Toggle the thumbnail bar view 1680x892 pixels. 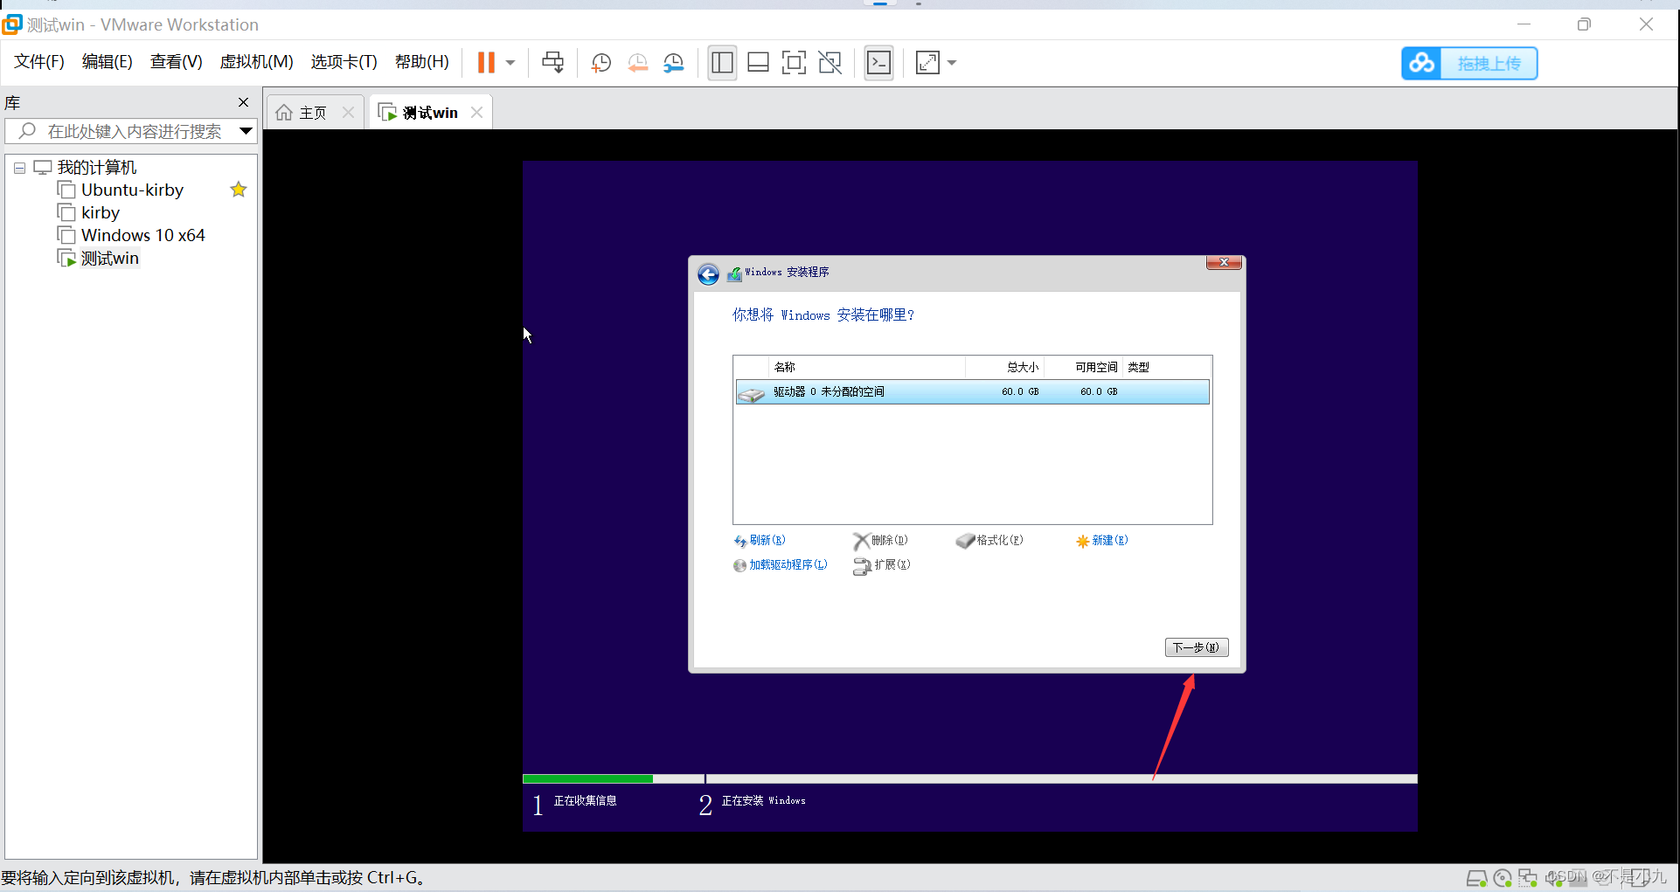(x=758, y=62)
